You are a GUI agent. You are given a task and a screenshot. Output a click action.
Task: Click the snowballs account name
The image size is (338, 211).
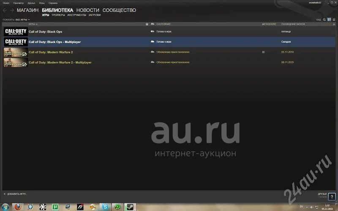pyautogui.click(x=315, y=3)
